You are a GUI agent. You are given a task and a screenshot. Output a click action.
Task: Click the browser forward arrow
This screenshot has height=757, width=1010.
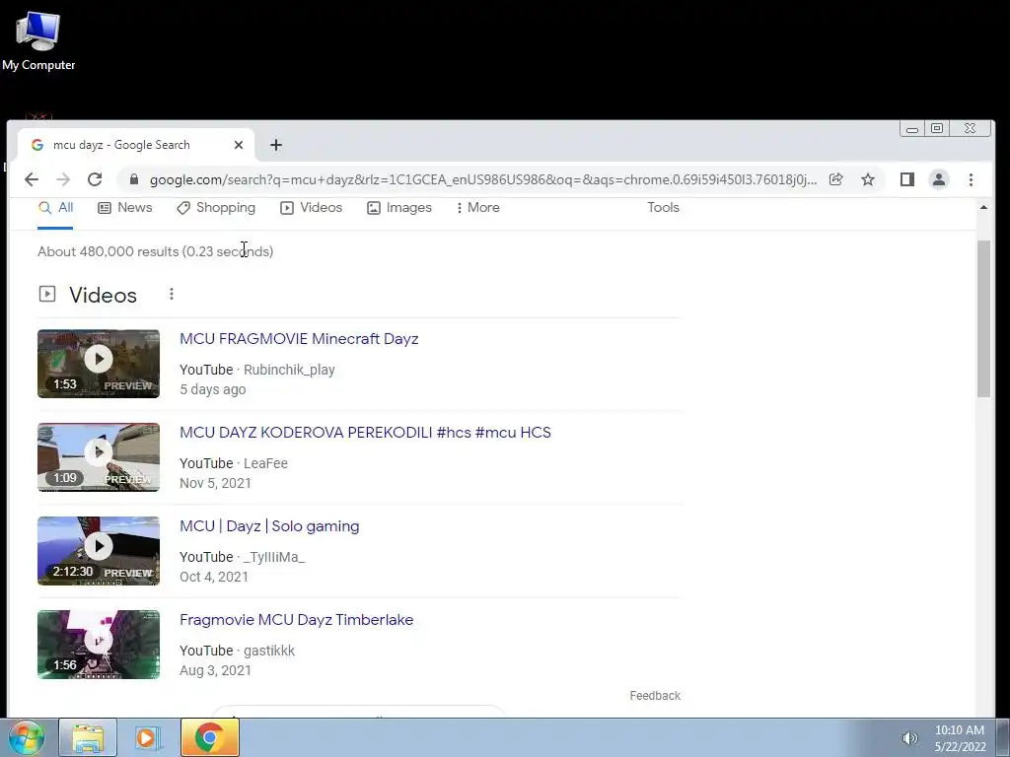(x=63, y=179)
